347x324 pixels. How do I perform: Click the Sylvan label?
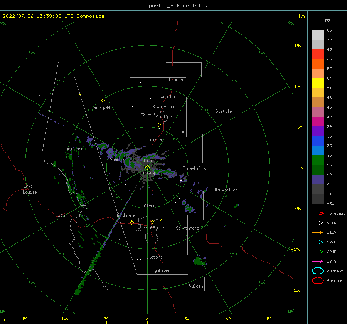point(148,113)
